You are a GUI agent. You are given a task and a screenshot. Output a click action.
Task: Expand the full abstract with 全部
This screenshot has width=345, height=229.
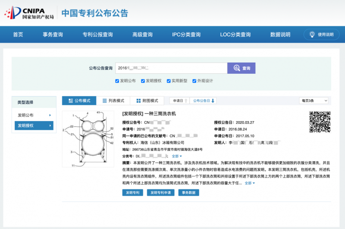coord(250,183)
